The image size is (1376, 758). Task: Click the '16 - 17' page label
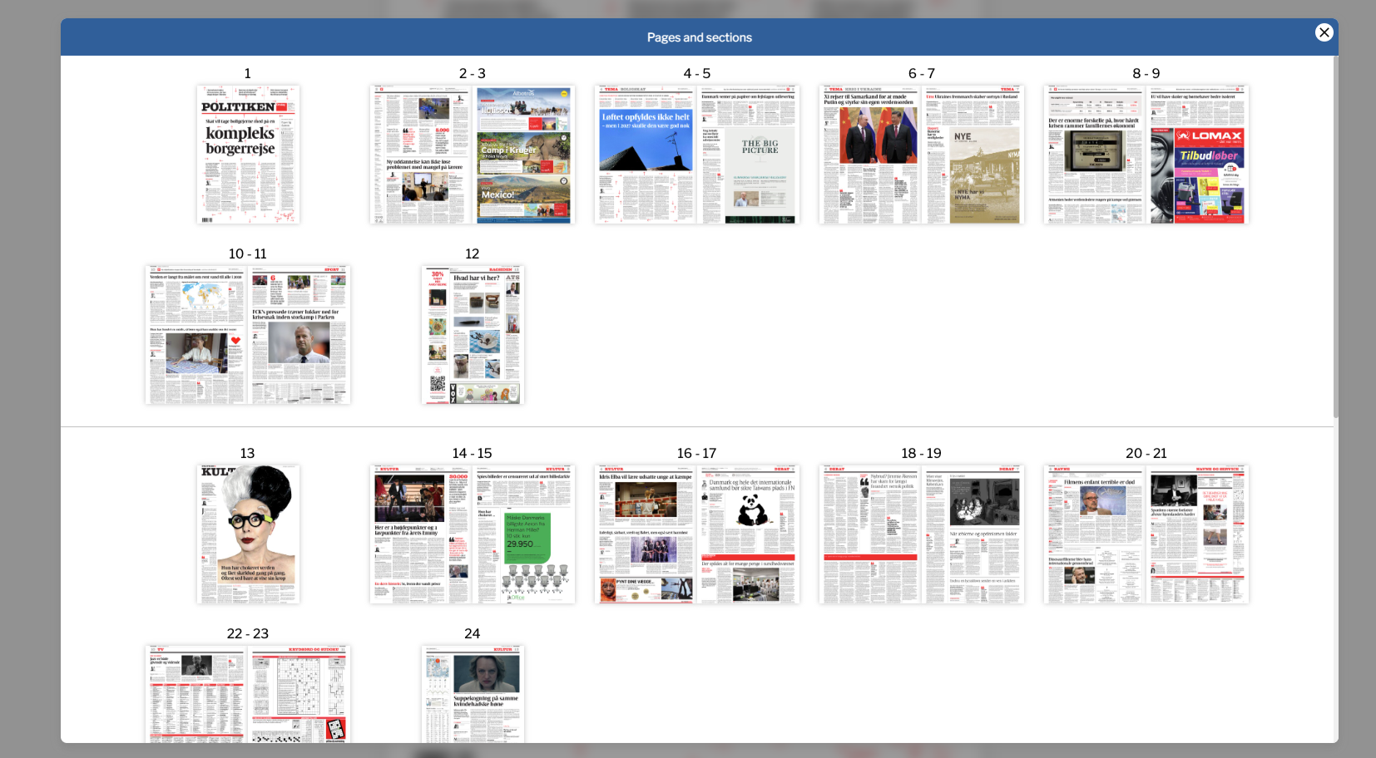[x=697, y=454]
